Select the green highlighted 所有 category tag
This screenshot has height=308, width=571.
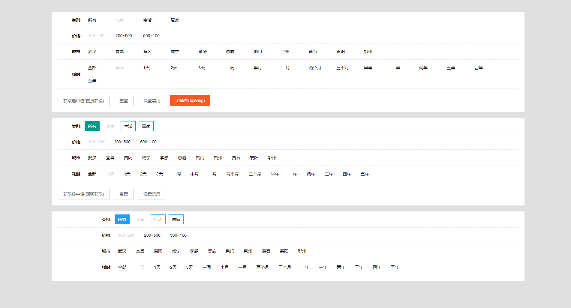tap(92, 126)
